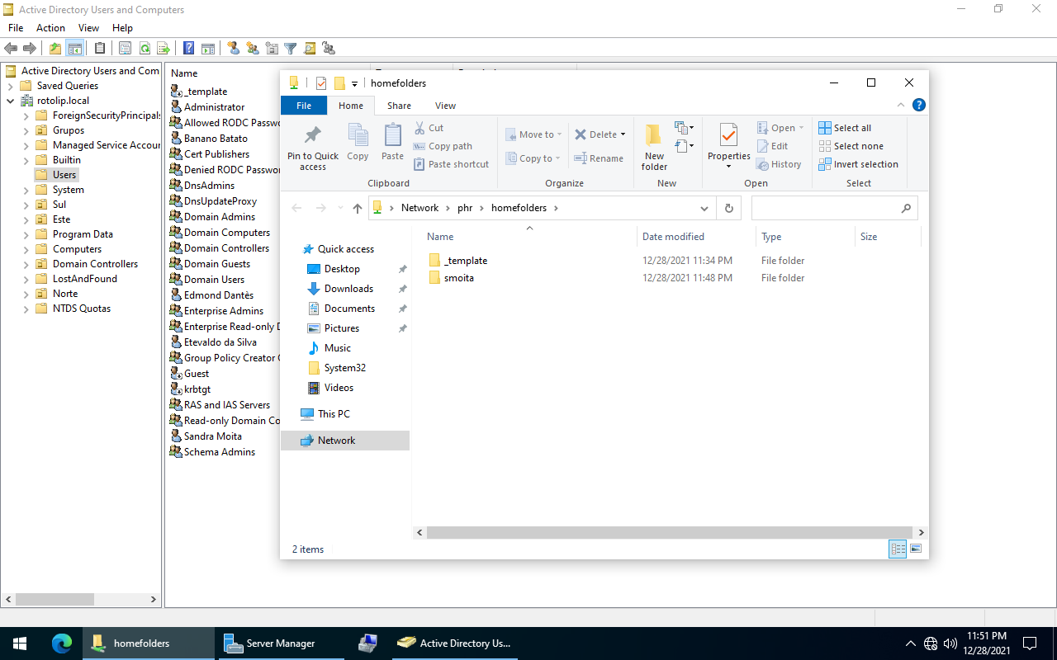This screenshot has width=1057, height=660.
Task: Open the Action menu
Action: coord(50,27)
